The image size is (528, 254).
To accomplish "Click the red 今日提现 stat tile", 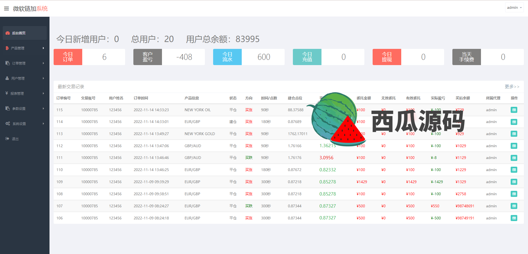I will 387,57.
